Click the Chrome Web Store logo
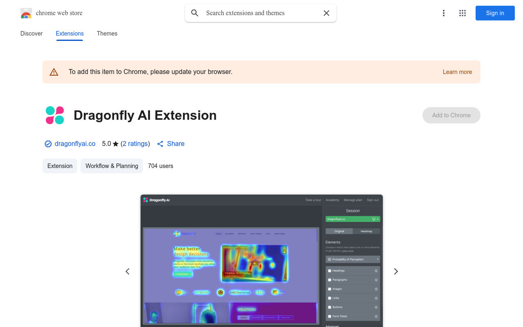 click(26, 13)
